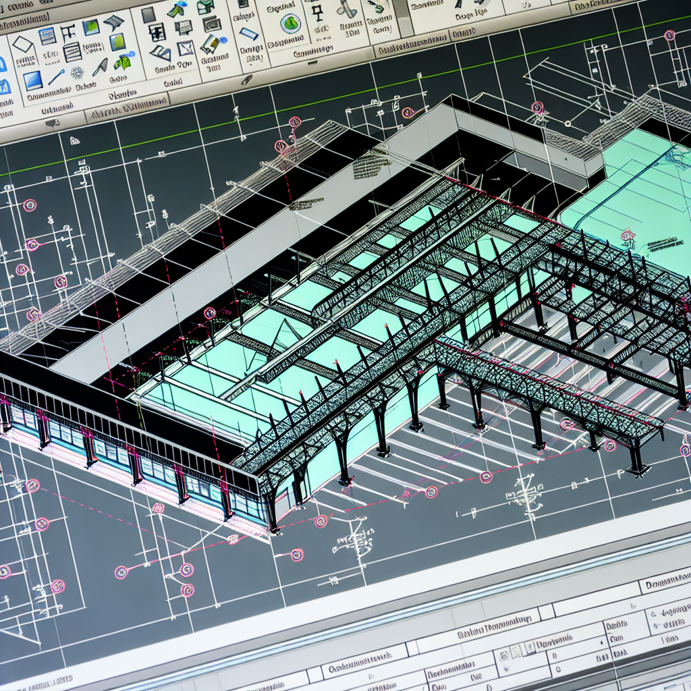Viewport: 691px width, 691px height.
Task: Click the blue grid table icon in ribbon
Action: coord(47,36)
